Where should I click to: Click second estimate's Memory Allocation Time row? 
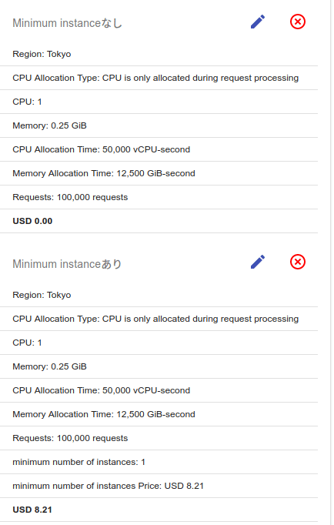159,414
